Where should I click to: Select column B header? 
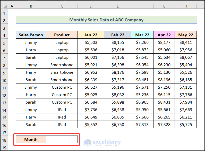pos(31,6)
